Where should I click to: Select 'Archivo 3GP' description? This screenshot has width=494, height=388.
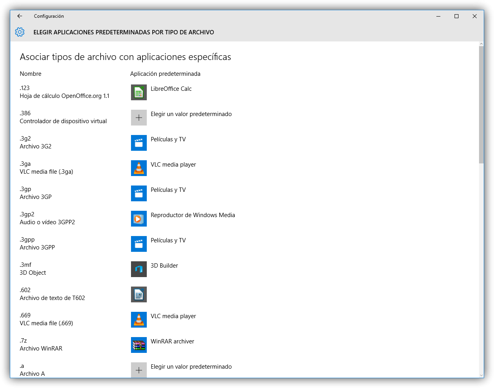(x=36, y=197)
